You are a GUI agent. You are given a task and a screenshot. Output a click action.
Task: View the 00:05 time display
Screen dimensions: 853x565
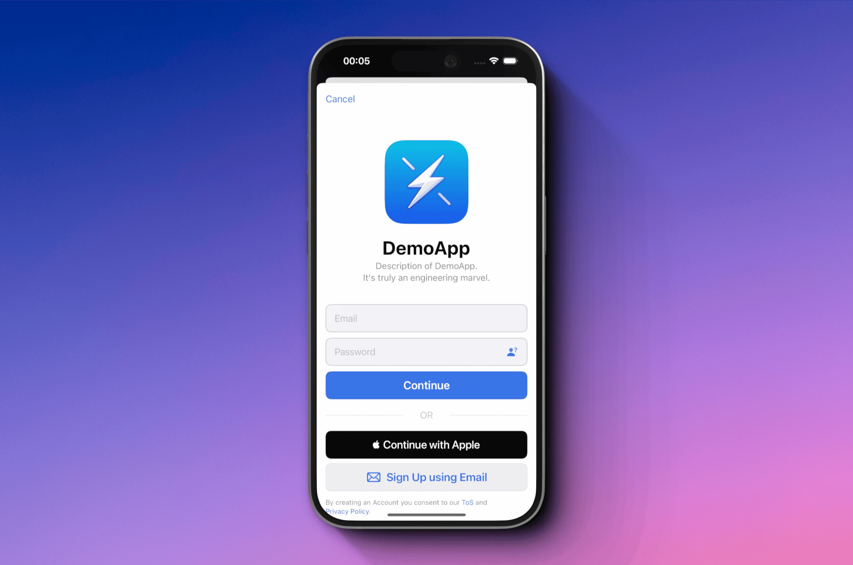click(357, 60)
